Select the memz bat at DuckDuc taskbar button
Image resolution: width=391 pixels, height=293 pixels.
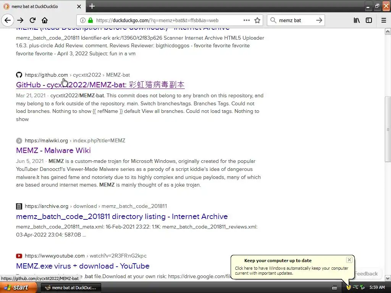[71, 288]
